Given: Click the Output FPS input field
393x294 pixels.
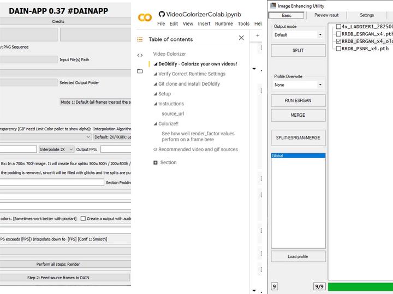Looking at the screenshot, I should (116, 149).
